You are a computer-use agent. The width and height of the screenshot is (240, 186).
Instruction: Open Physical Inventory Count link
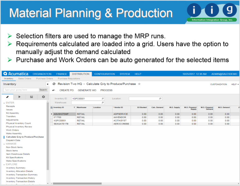click(18, 123)
